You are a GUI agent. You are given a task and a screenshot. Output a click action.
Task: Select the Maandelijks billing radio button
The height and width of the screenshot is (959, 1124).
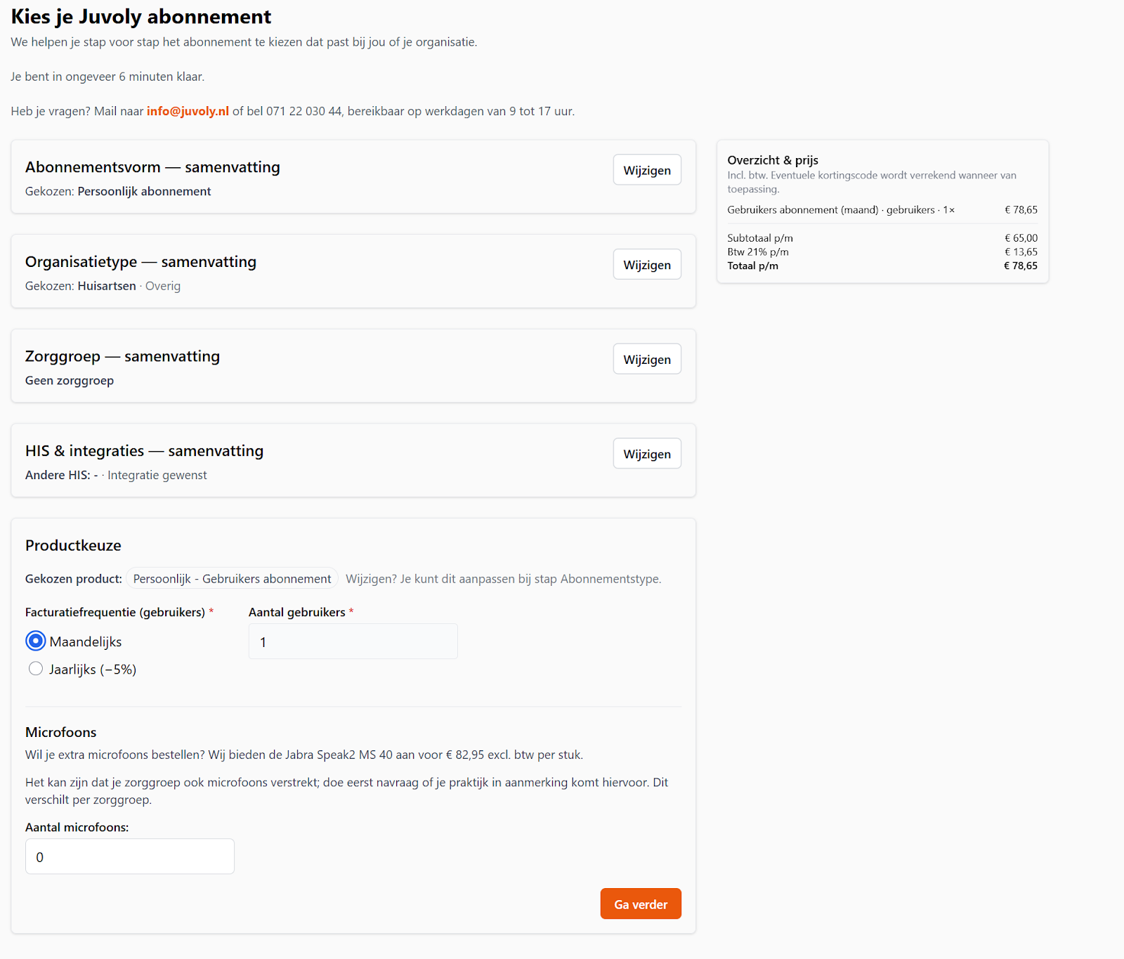coord(36,641)
